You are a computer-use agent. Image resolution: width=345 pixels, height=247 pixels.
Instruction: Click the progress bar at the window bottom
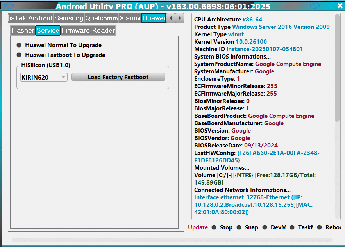[x=172, y=240]
